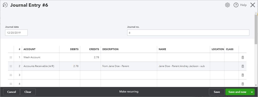Screen dimensions: 258x97
Task: Click the CLASS column header
Action: (x=230, y=49)
